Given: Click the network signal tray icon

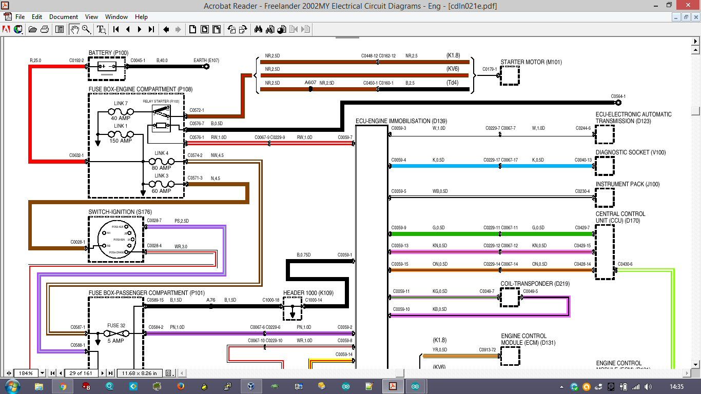Looking at the screenshot, I should [636, 386].
